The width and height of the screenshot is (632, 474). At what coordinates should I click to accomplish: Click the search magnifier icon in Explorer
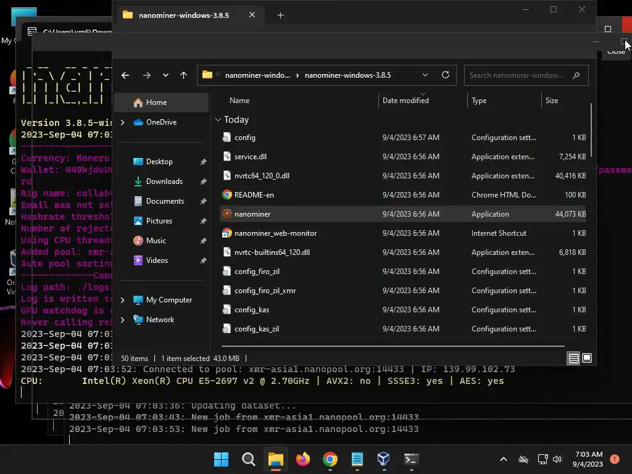576,75
